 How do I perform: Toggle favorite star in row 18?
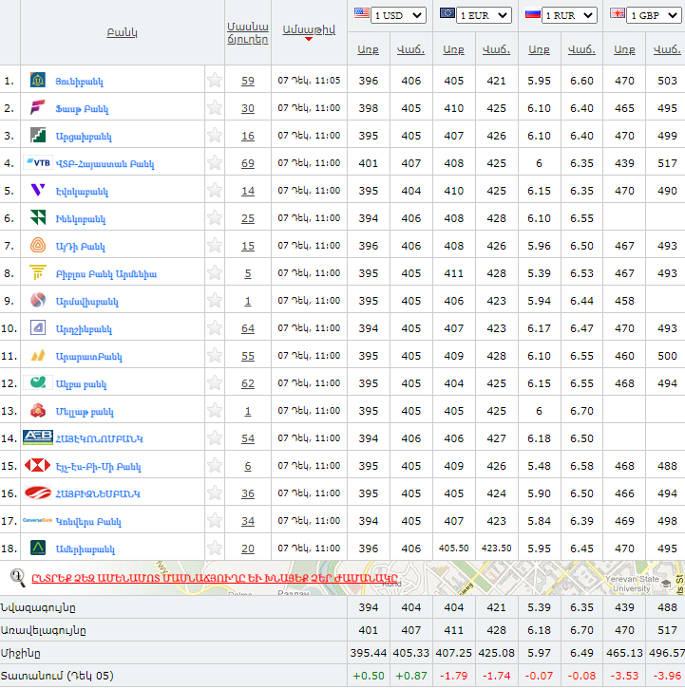tap(215, 548)
